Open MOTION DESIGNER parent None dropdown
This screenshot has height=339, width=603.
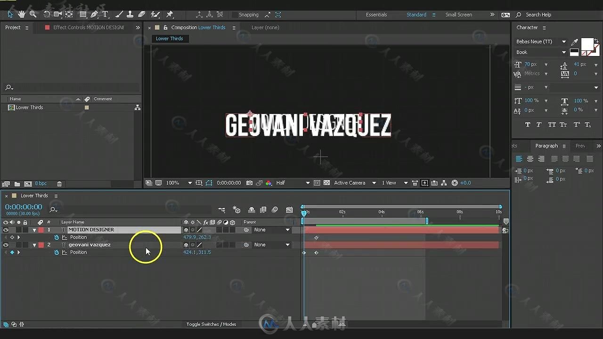272,230
